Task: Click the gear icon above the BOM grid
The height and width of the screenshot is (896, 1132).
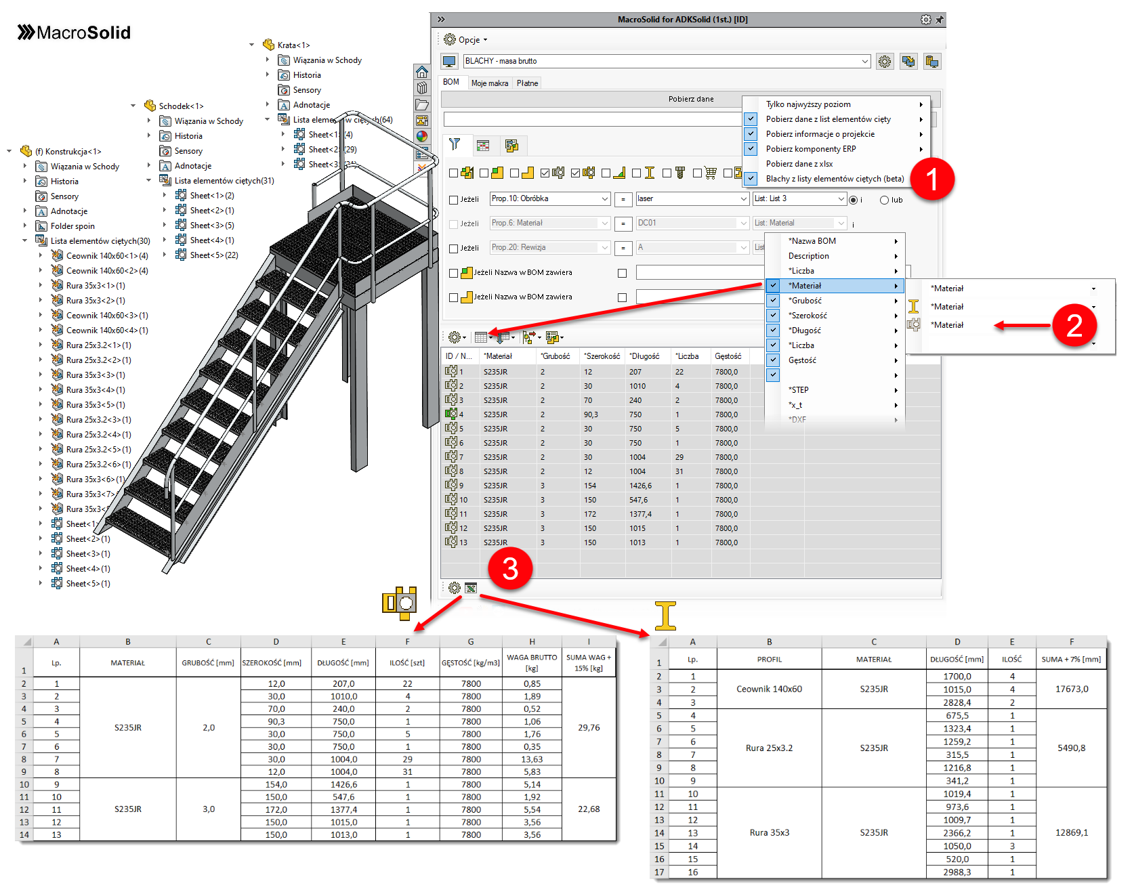Action: [455, 337]
